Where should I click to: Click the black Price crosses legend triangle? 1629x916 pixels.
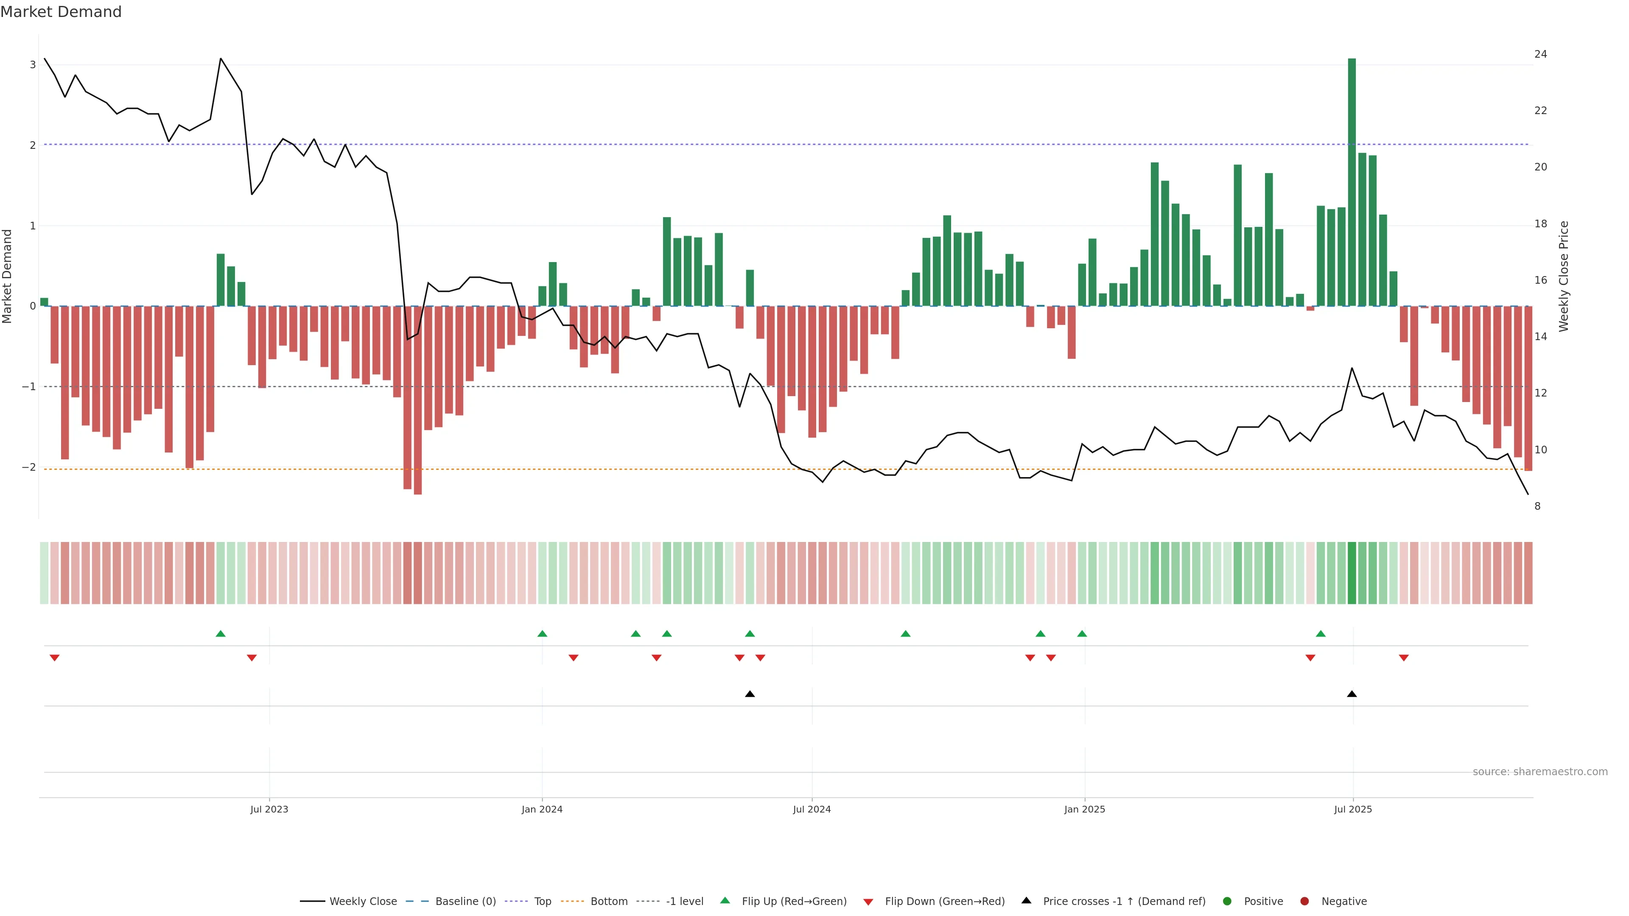(x=1026, y=900)
